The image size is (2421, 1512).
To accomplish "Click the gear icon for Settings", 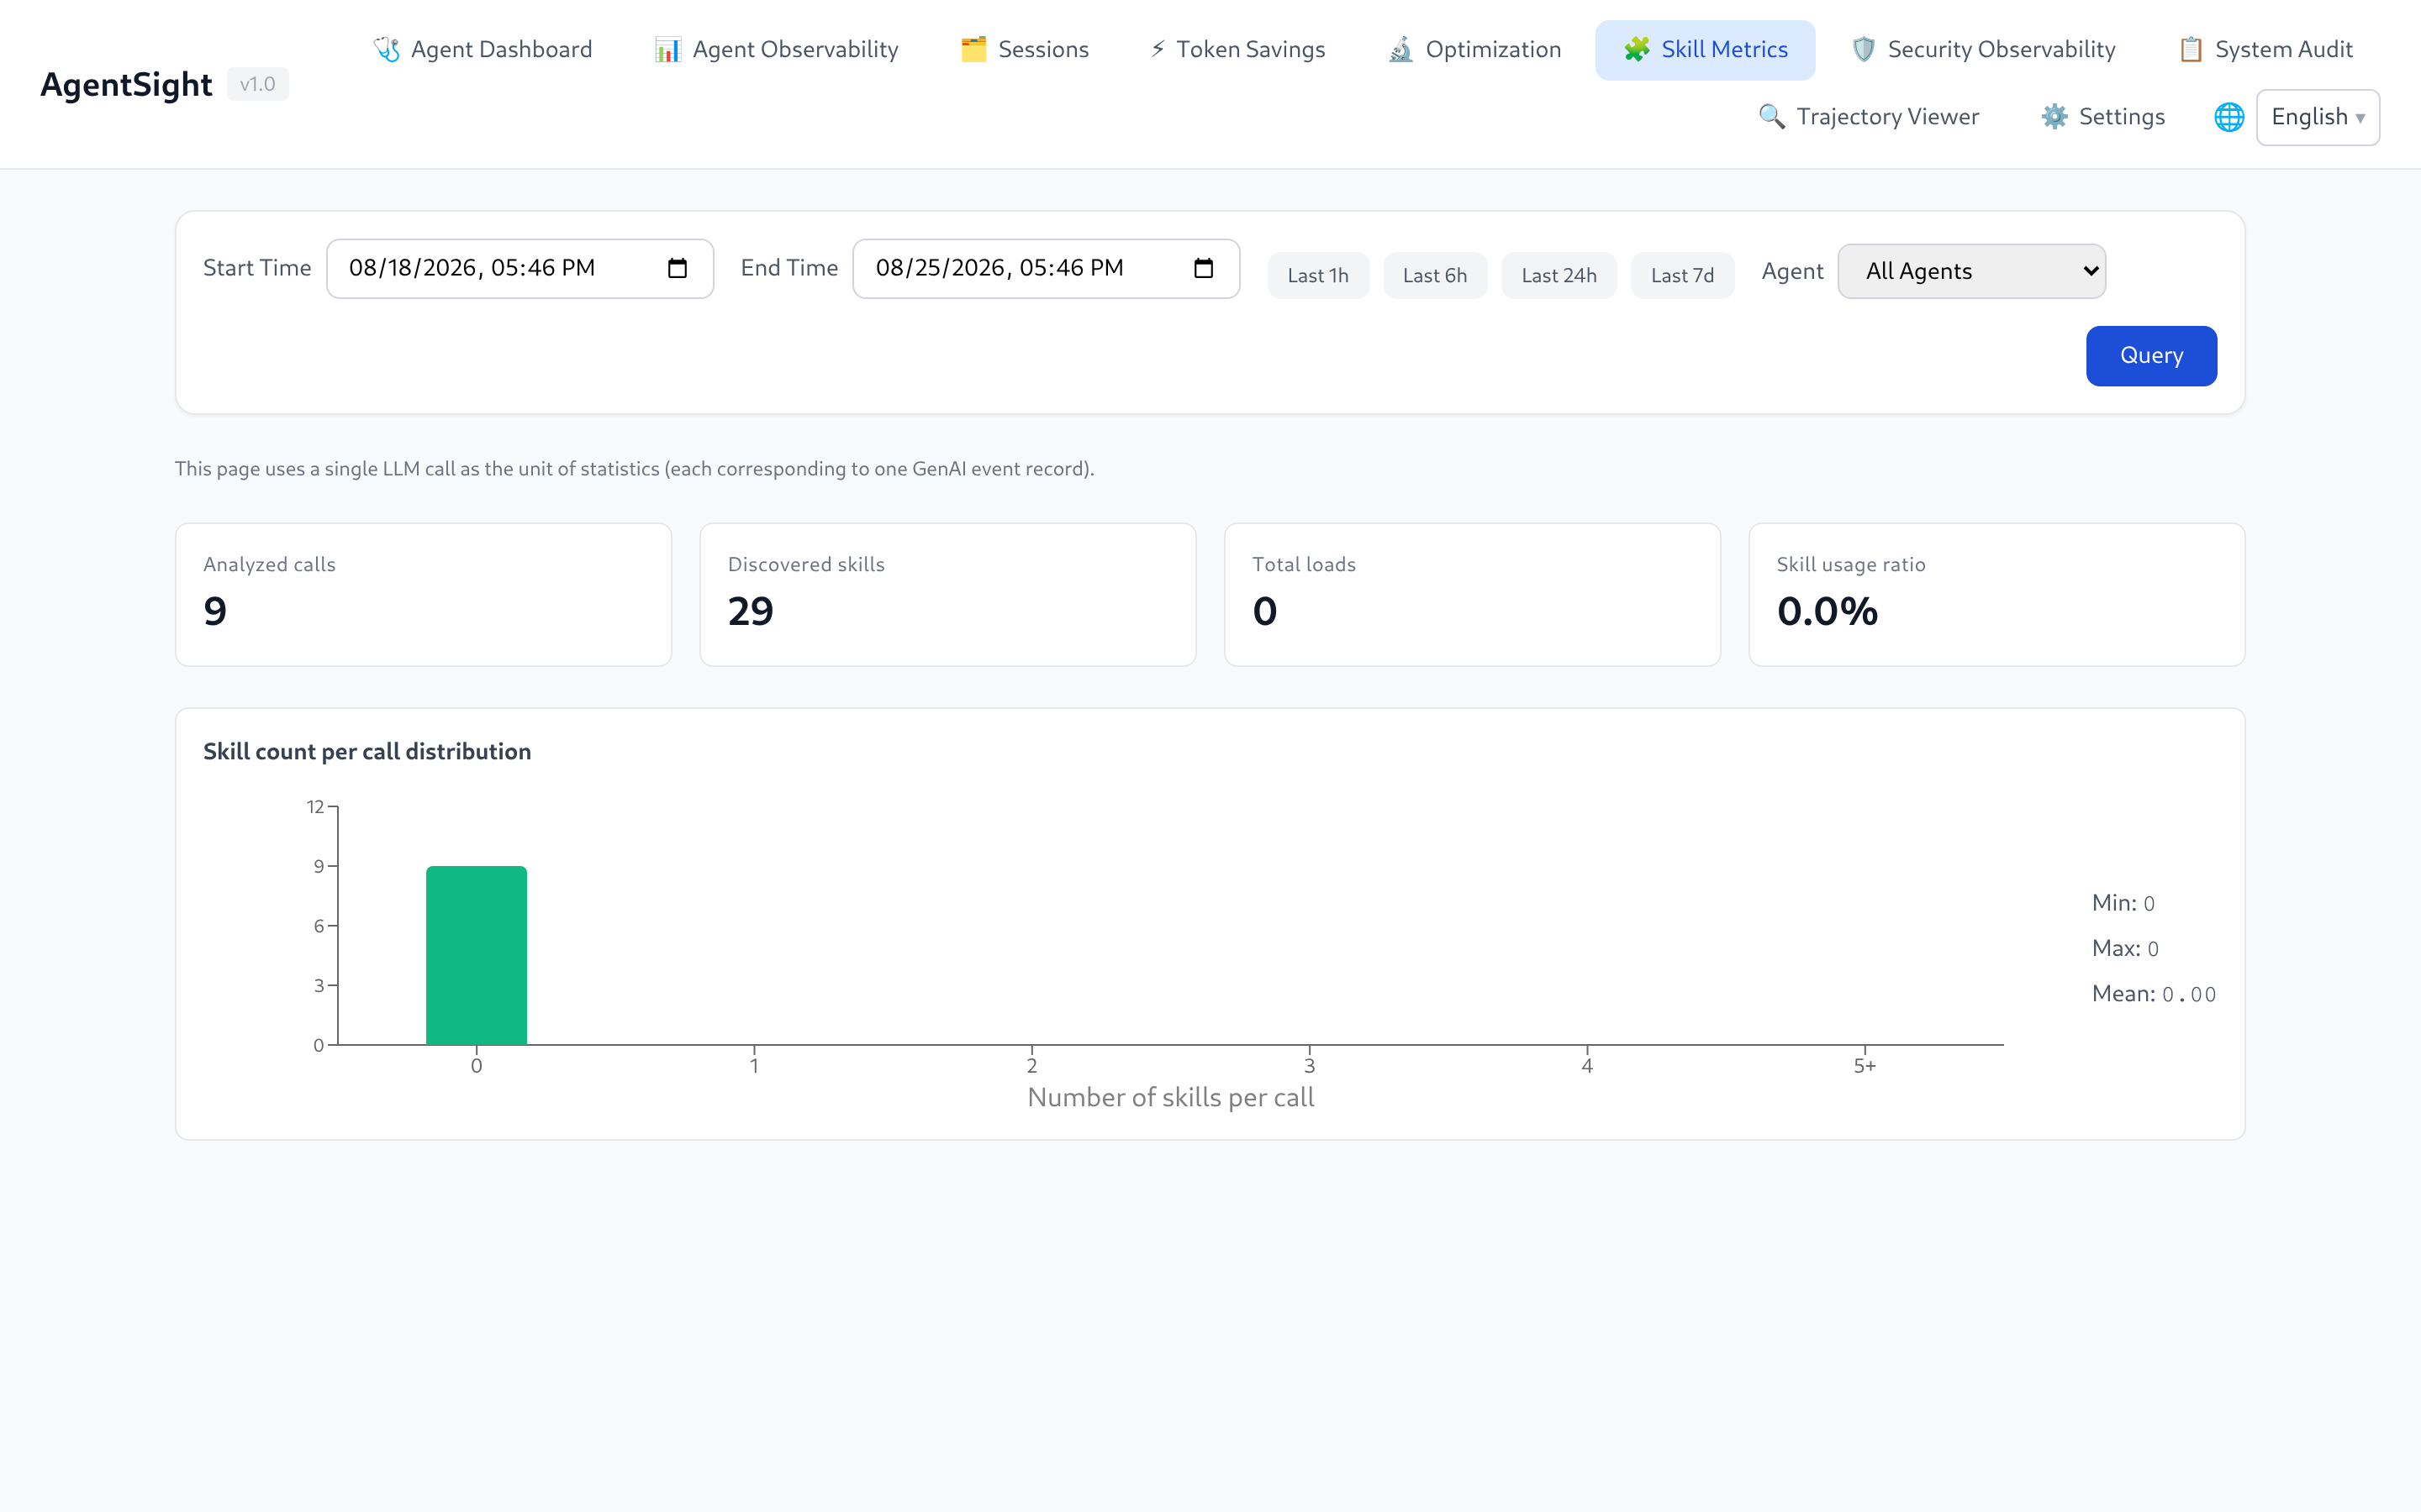I will 2054,117.
